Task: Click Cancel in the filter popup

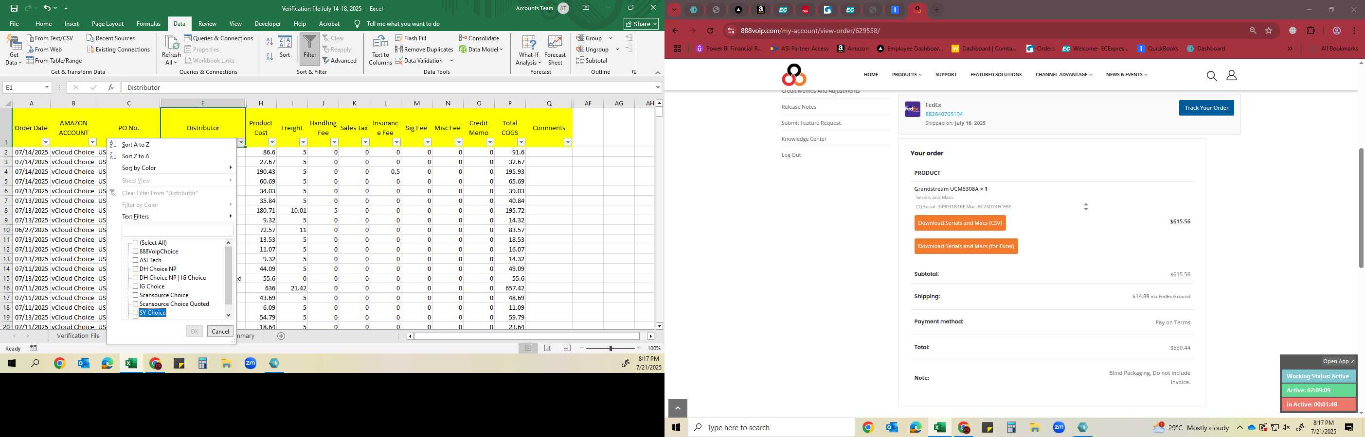Action: click(x=220, y=331)
